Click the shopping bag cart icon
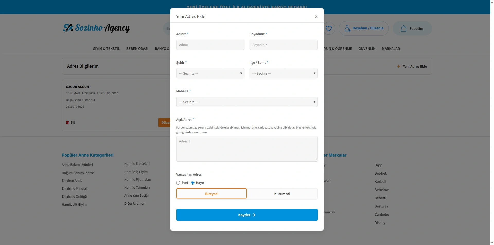 [x=403, y=29]
